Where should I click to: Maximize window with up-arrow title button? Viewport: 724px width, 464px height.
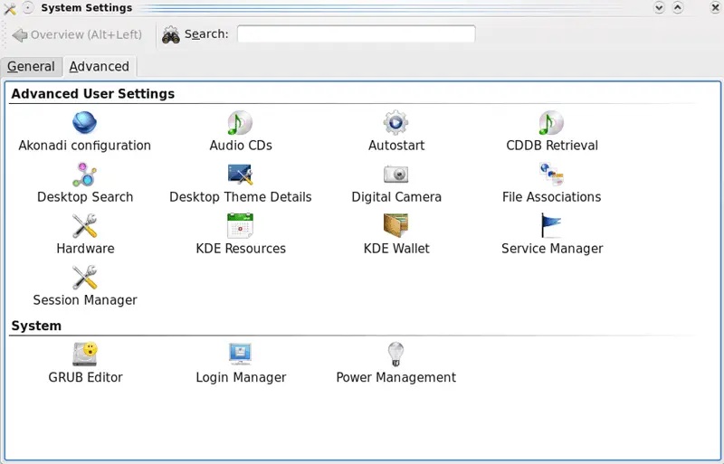click(678, 8)
